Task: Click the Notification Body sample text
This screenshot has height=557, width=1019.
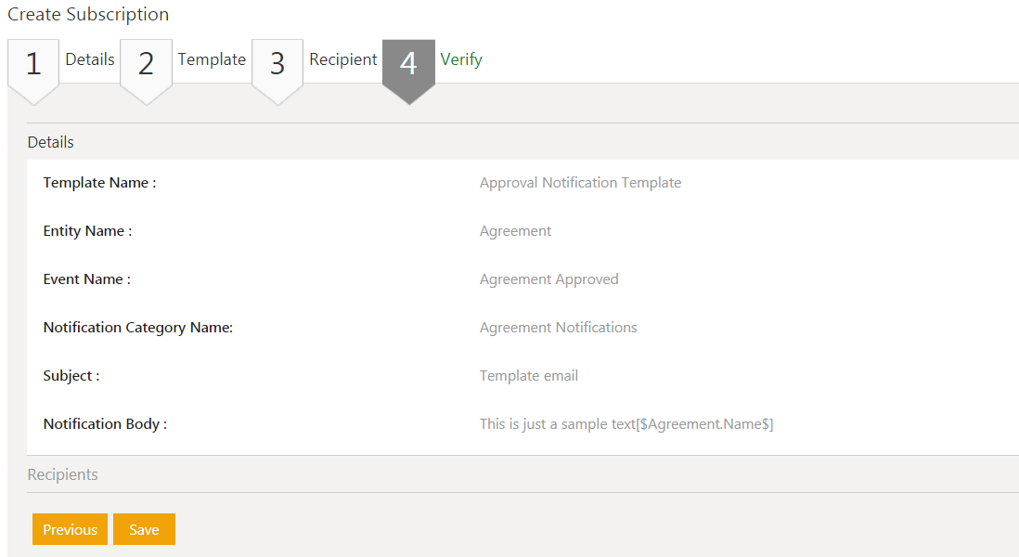Action: click(x=626, y=424)
